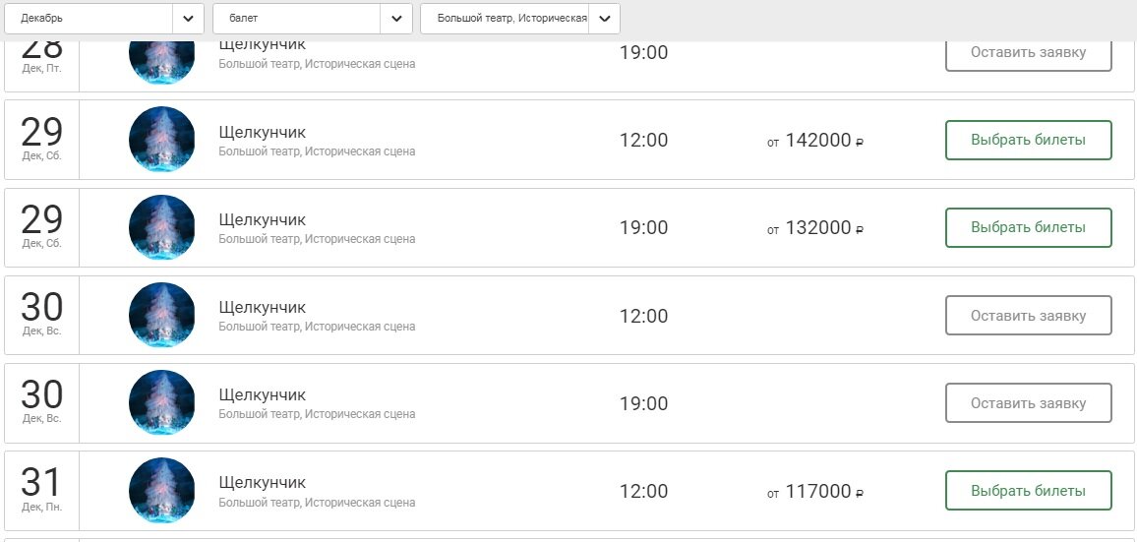The width and height of the screenshot is (1137, 542).
Task: Click Щелкунчик thumbnail for 31 Dec 12:00
Action: coord(162,491)
